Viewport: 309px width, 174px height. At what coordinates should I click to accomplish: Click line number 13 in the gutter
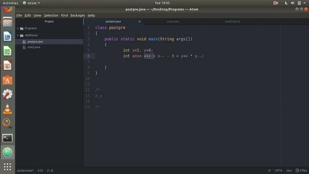coord(87,96)
